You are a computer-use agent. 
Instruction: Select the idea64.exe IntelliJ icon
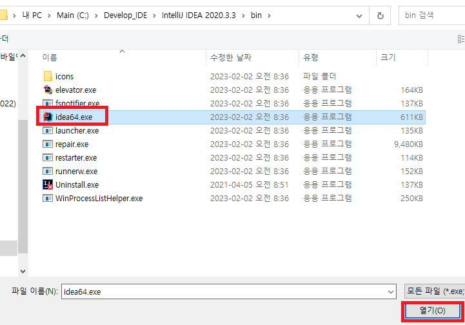(48, 117)
